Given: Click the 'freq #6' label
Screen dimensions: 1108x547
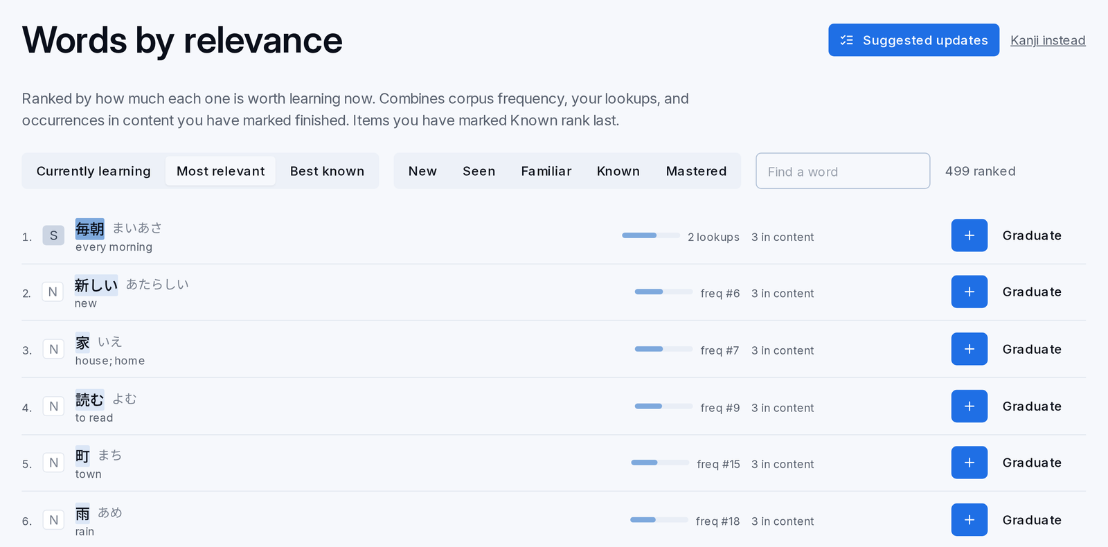Looking at the screenshot, I should [720, 294].
